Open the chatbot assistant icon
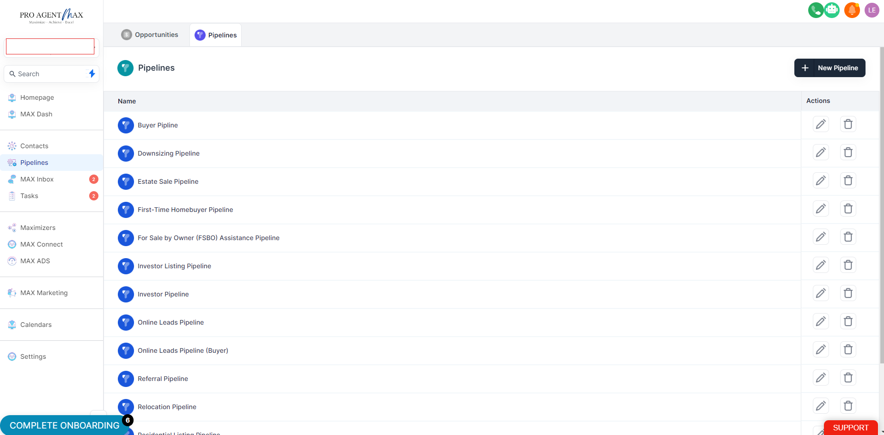884x435 pixels. click(x=832, y=10)
